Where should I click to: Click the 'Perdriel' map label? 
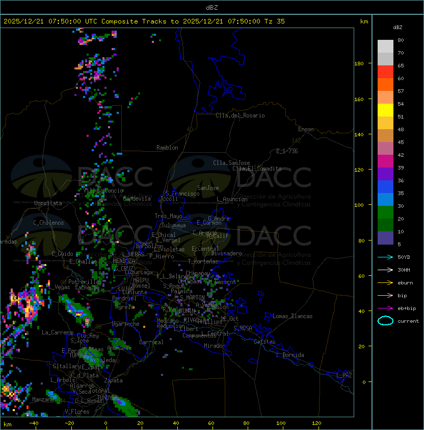point(124,298)
